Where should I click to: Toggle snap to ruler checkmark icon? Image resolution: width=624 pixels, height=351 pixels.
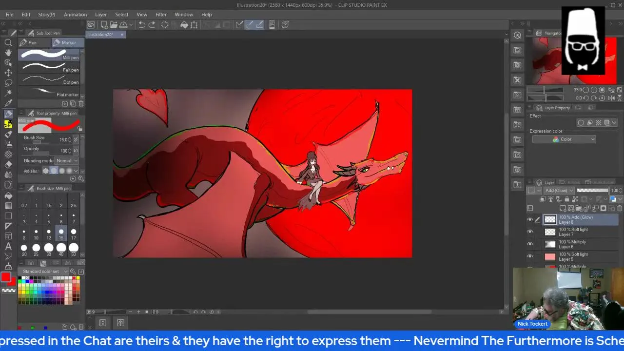click(239, 24)
